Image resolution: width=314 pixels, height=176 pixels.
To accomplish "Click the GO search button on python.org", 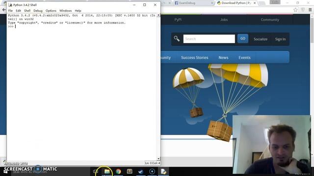I will point(243,39).
